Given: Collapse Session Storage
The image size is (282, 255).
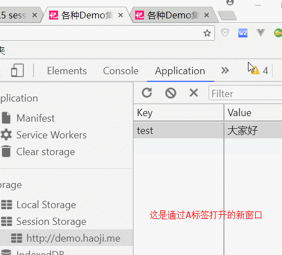Looking at the screenshot, I should (x=51, y=222).
